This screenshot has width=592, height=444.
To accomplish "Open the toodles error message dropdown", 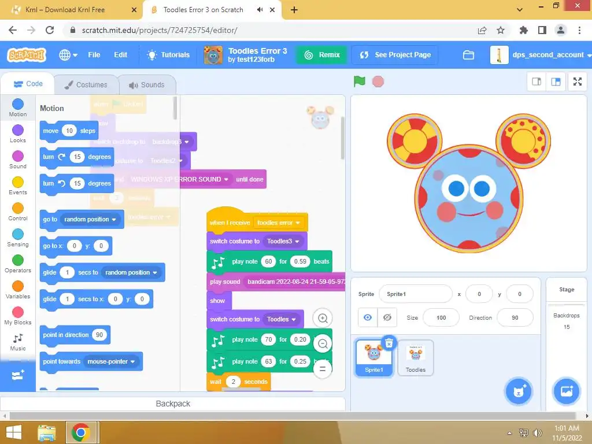I will (x=279, y=223).
